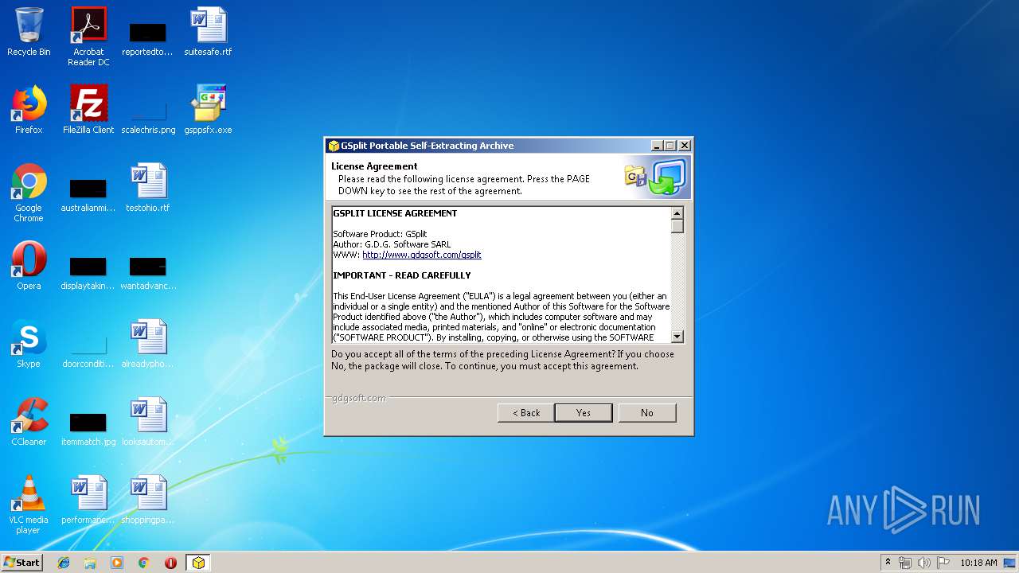Launch VLC media player shortcut
The height and width of the screenshot is (573, 1019).
[29, 505]
